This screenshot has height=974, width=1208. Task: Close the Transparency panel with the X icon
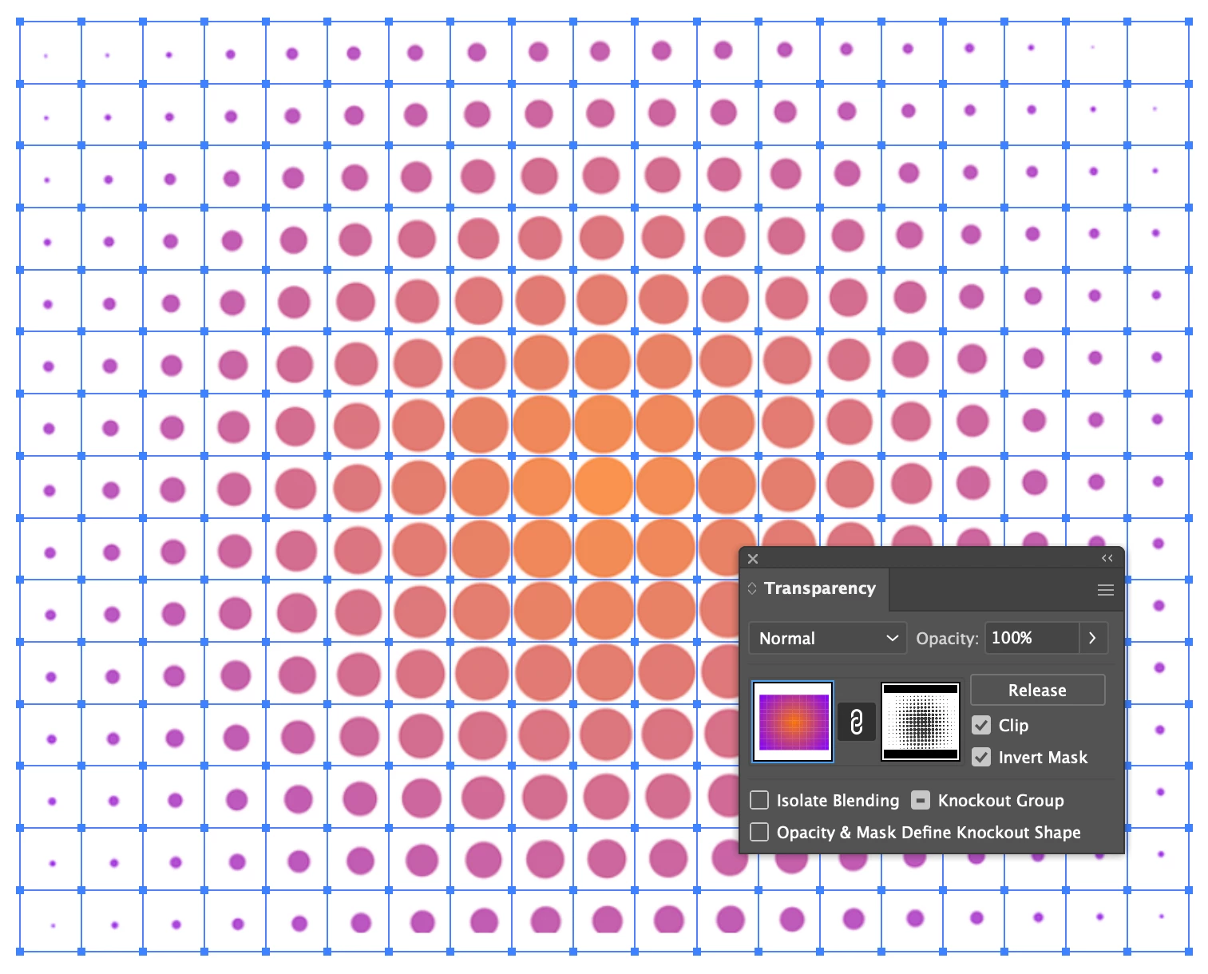tap(753, 559)
